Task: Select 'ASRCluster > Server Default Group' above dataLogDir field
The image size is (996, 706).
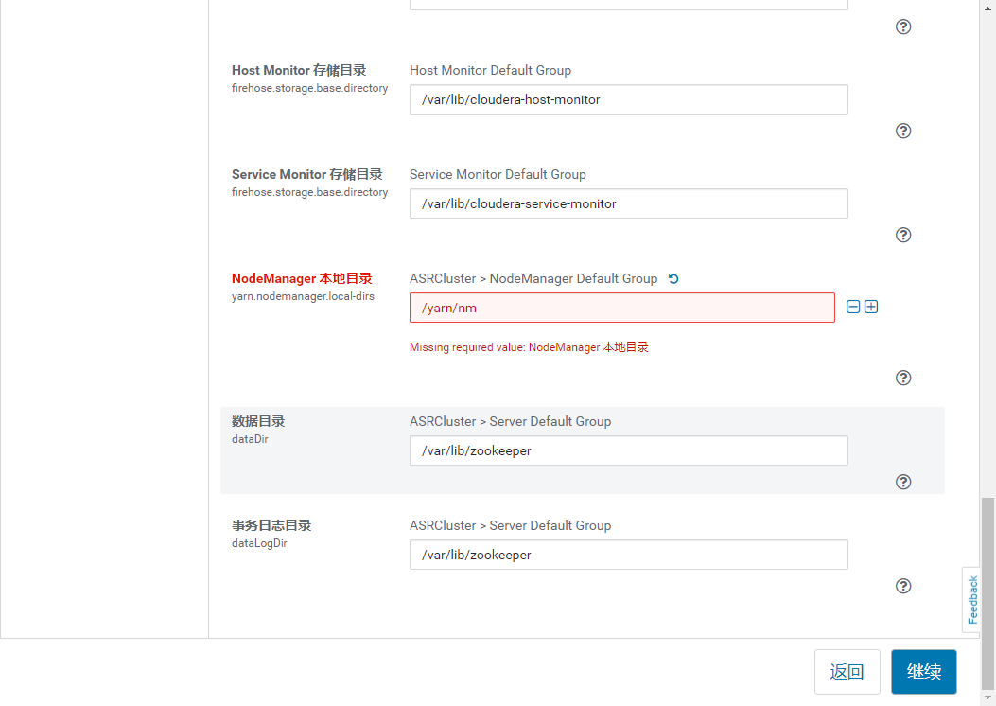Action: pyautogui.click(x=510, y=526)
